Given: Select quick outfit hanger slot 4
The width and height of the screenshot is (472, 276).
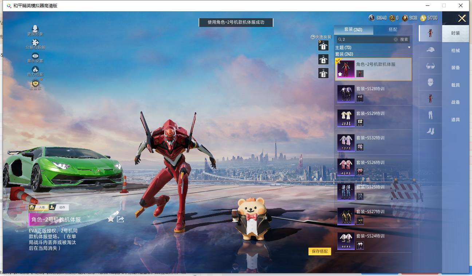Looking at the screenshot, I should pyautogui.click(x=323, y=59).
